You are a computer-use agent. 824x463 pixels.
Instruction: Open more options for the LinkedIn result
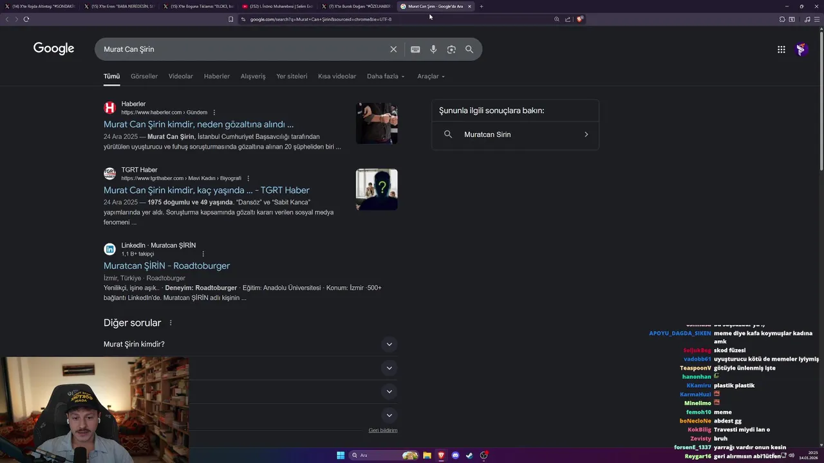tap(203, 254)
